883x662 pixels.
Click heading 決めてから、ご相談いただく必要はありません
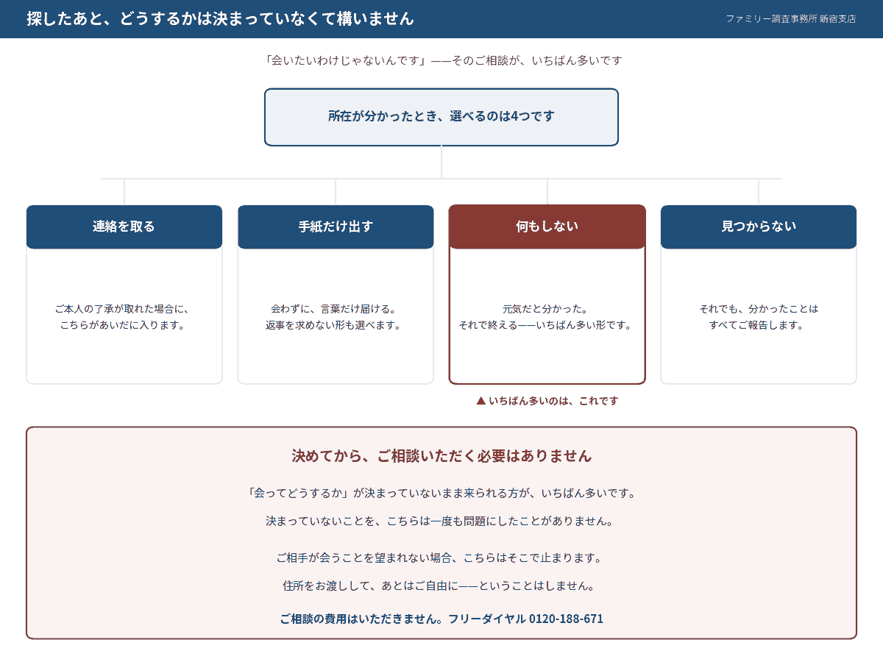tap(441, 456)
